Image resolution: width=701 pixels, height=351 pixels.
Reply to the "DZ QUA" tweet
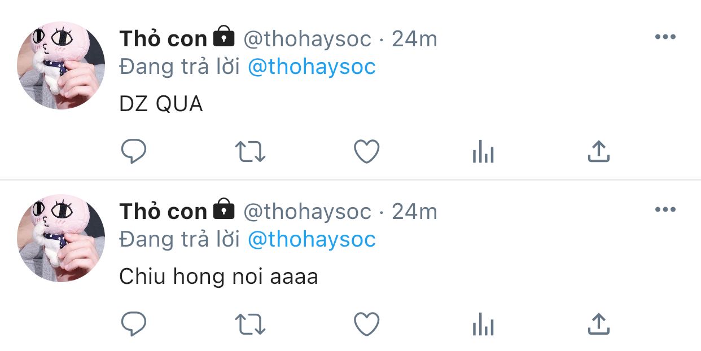click(x=134, y=151)
